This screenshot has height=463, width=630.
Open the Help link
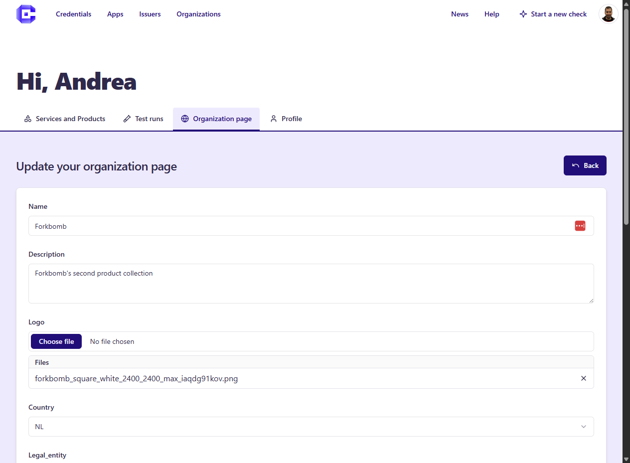pyautogui.click(x=491, y=14)
